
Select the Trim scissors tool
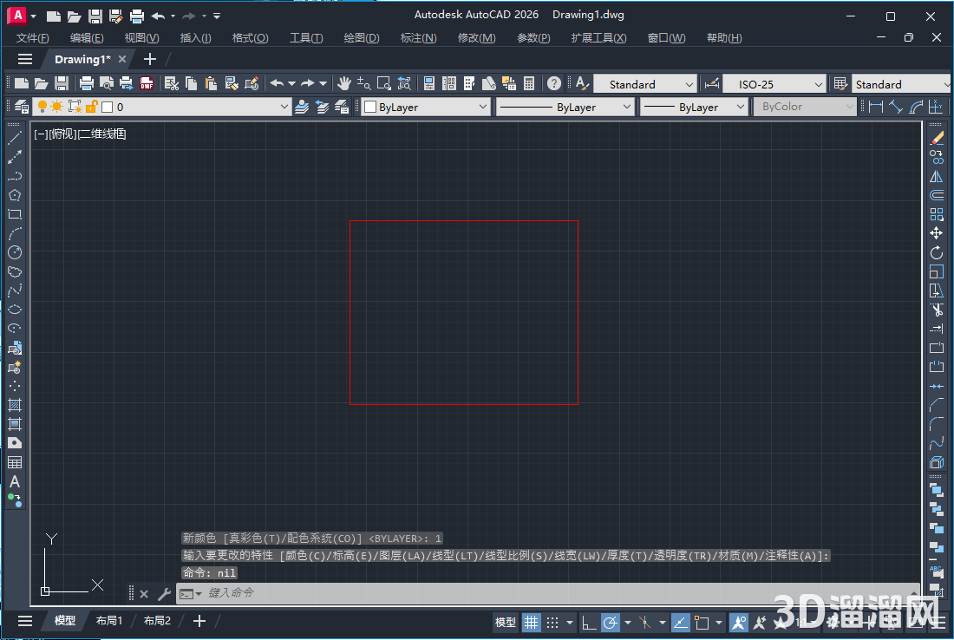pyautogui.click(x=937, y=310)
